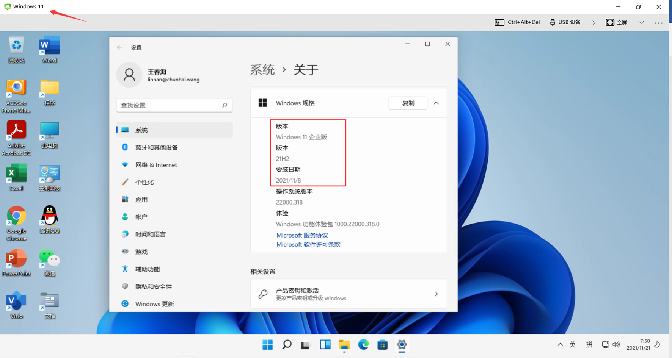
Task: Click the clock showing 7:50
Action: coord(638,344)
